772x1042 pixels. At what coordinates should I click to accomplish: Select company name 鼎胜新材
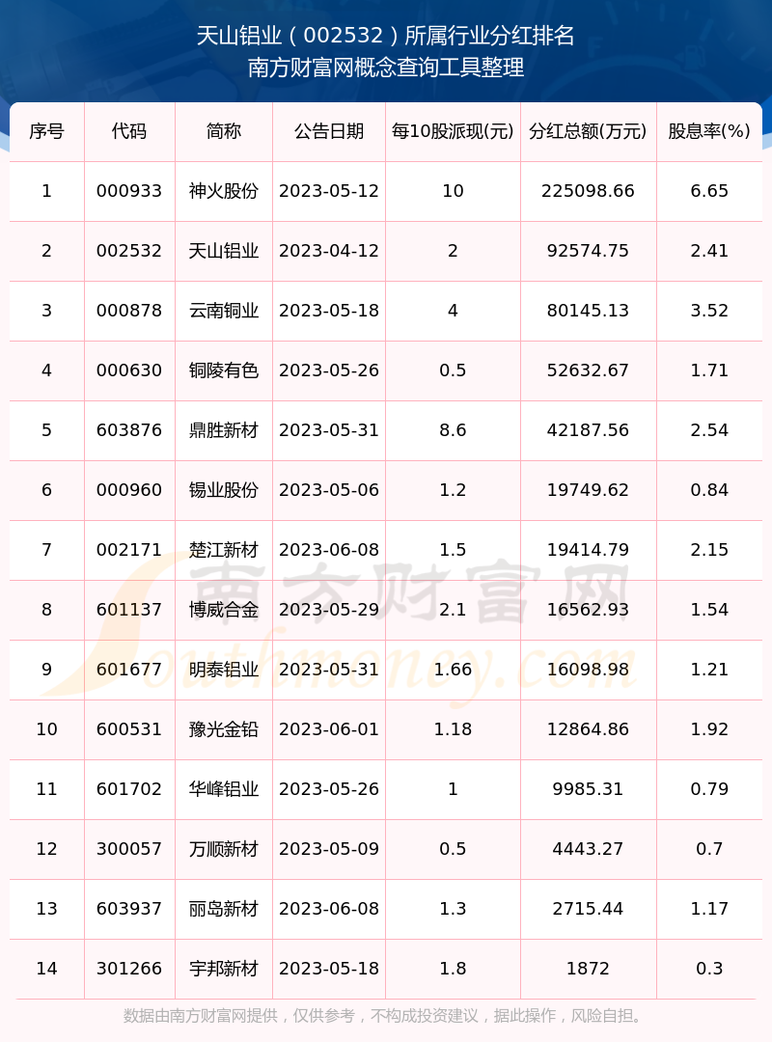[224, 430]
